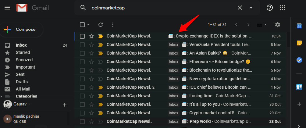Image resolution: width=306 pixels, height=128 pixels.
Task: Open the Losing time email
Action: tap(219, 96)
